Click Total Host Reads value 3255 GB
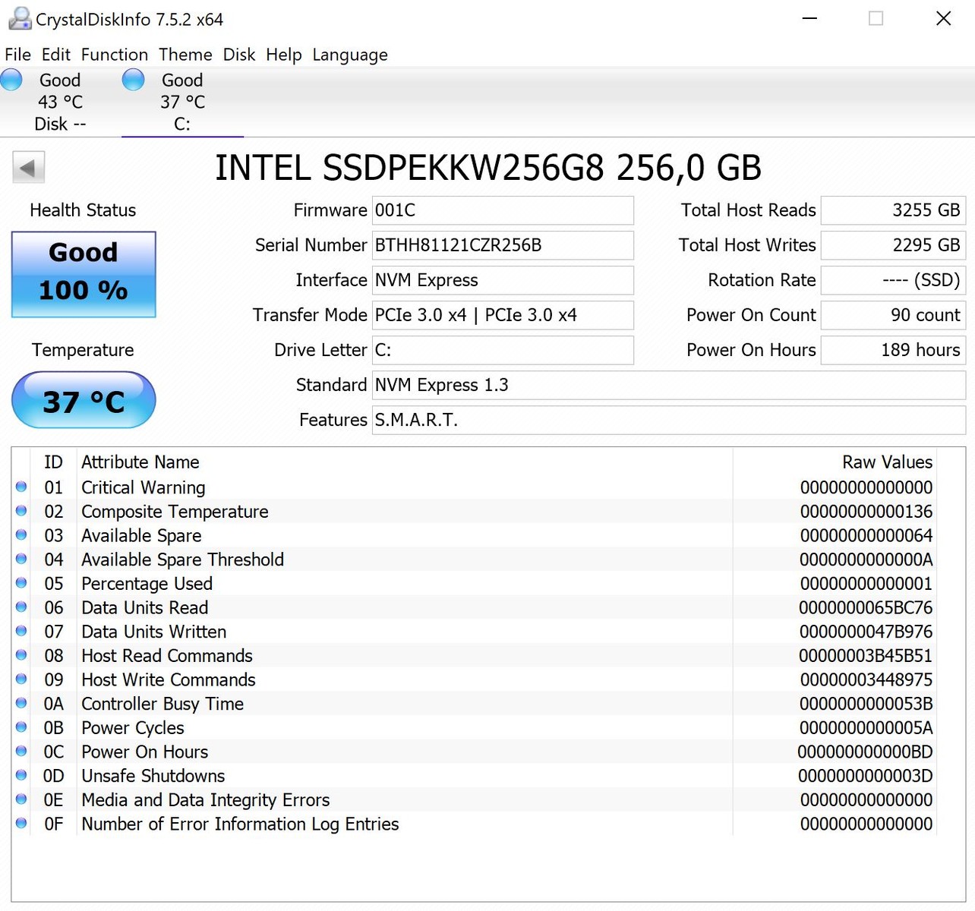975x911 pixels. click(x=893, y=210)
